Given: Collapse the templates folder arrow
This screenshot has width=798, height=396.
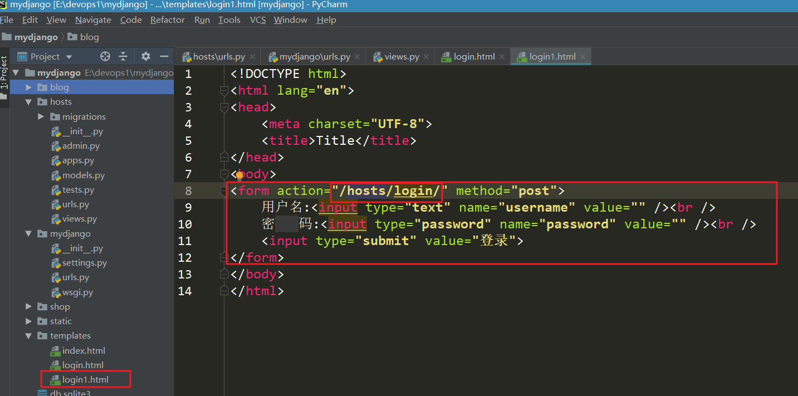Looking at the screenshot, I should 28,336.
